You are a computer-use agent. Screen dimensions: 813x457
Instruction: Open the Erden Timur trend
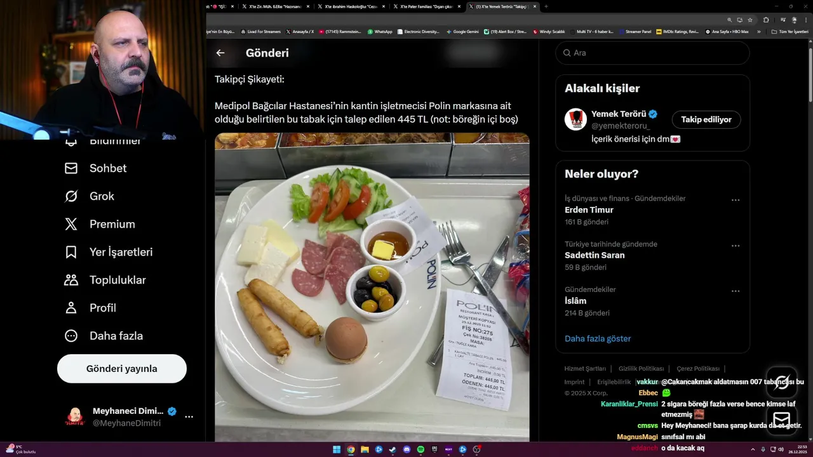click(x=589, y=210)
